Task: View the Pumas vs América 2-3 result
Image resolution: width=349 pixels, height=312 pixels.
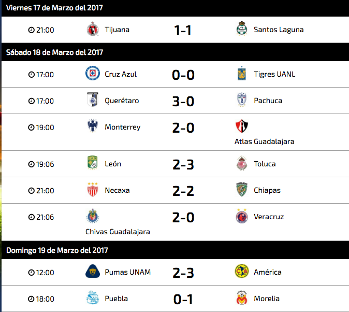Action: (x=183, y=273)
